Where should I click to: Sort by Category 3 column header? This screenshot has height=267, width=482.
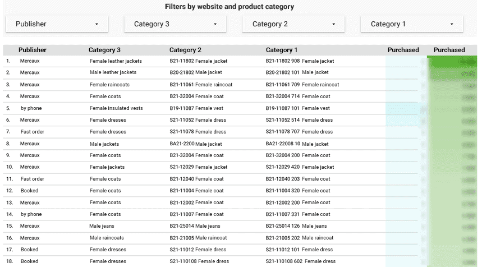click(104, 50)
